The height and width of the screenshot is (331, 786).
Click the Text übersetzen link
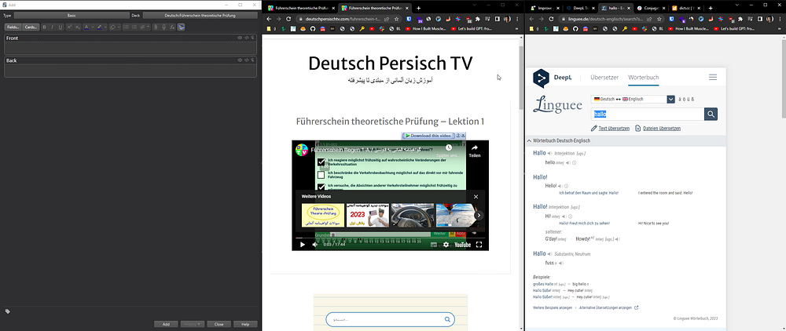613,128
